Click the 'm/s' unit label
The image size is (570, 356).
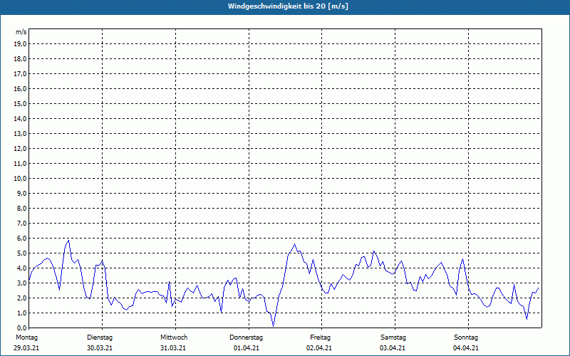21,32
